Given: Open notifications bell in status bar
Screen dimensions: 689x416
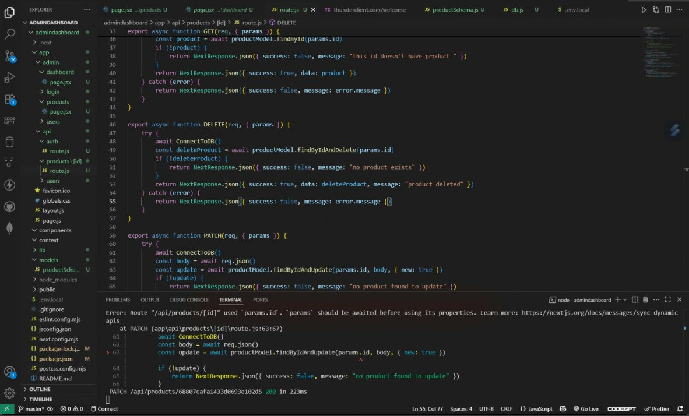Looking at the screenshot, I should pos(680,409).
